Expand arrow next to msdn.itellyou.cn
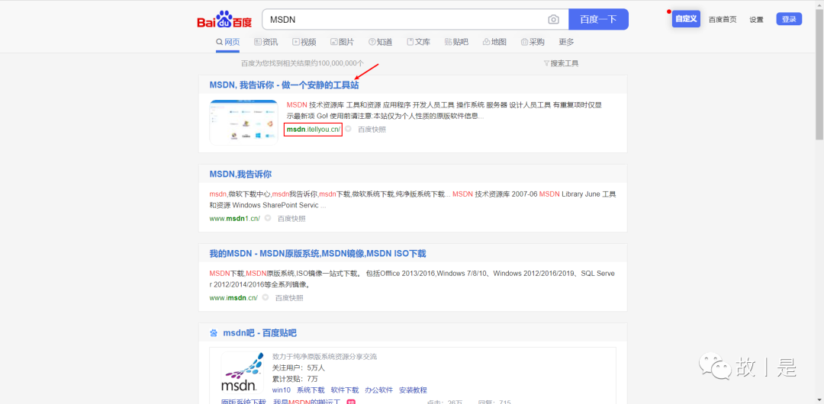Screen dimensions: 824x404 tap(348, 129)
